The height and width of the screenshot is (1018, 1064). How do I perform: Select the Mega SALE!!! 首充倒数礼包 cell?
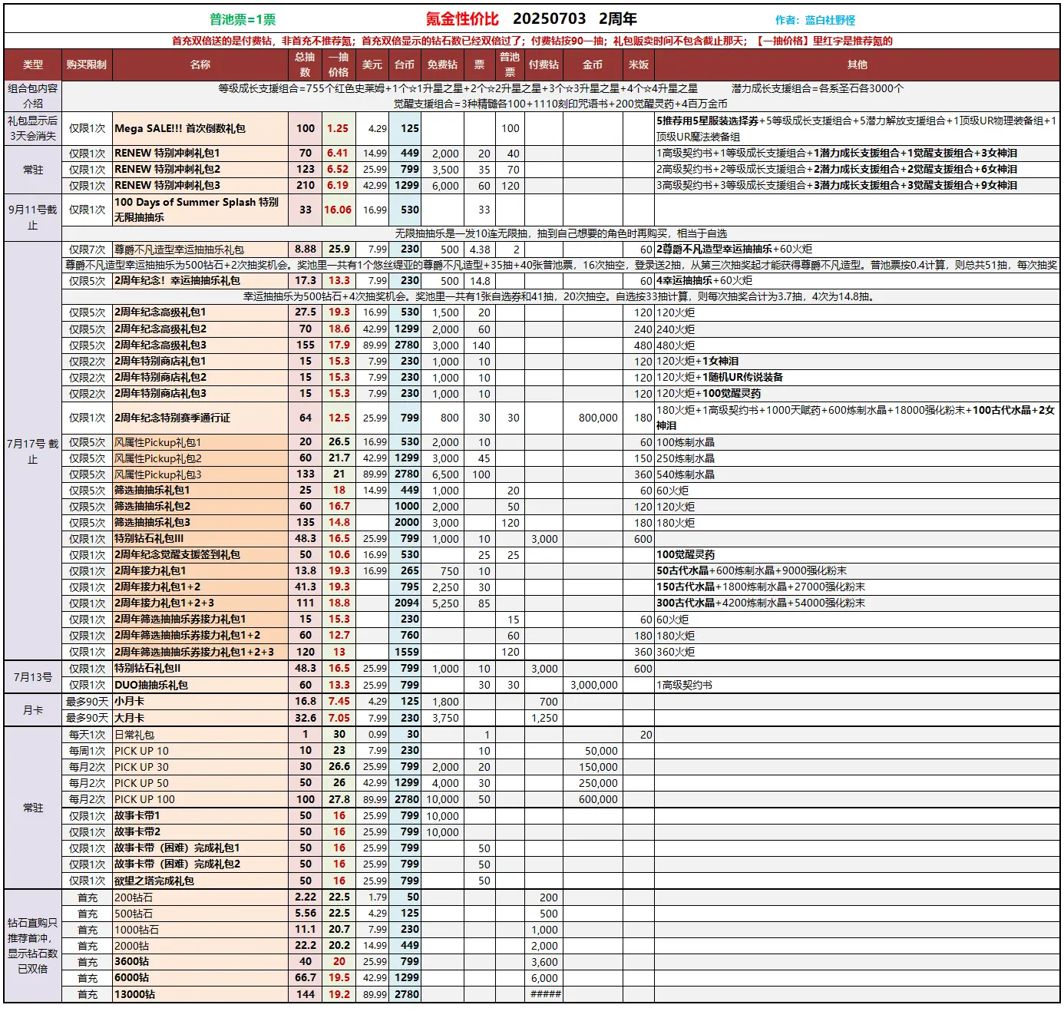tap(200, 129)
